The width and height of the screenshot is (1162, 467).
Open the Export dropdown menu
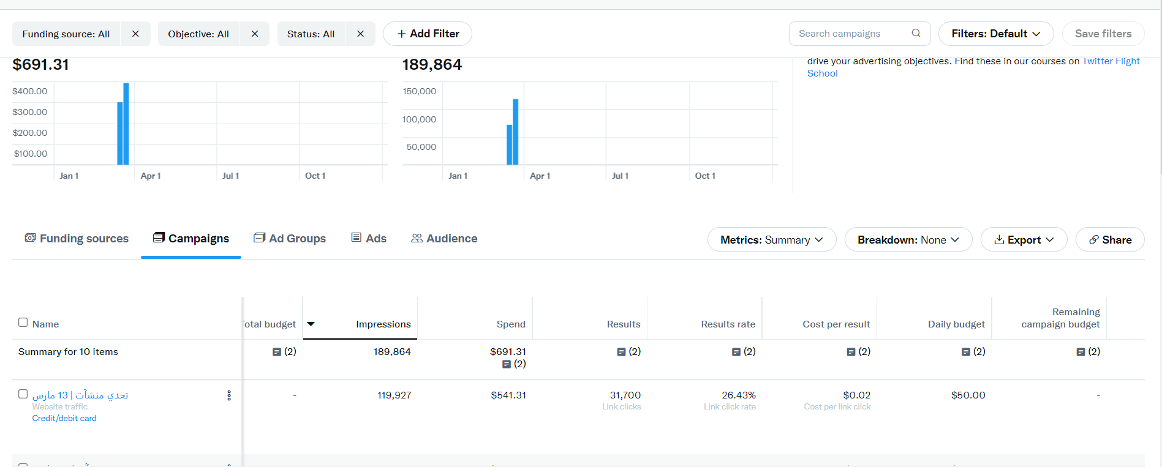coord(1024,240)
